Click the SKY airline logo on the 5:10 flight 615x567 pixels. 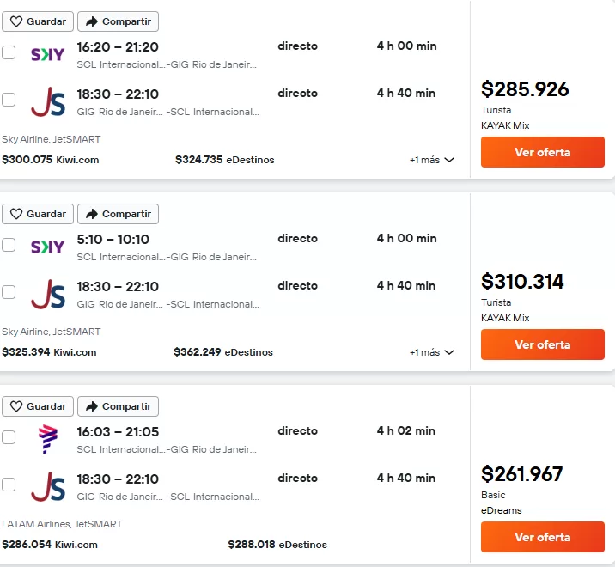pyautogui.click(x=47, y=247)
